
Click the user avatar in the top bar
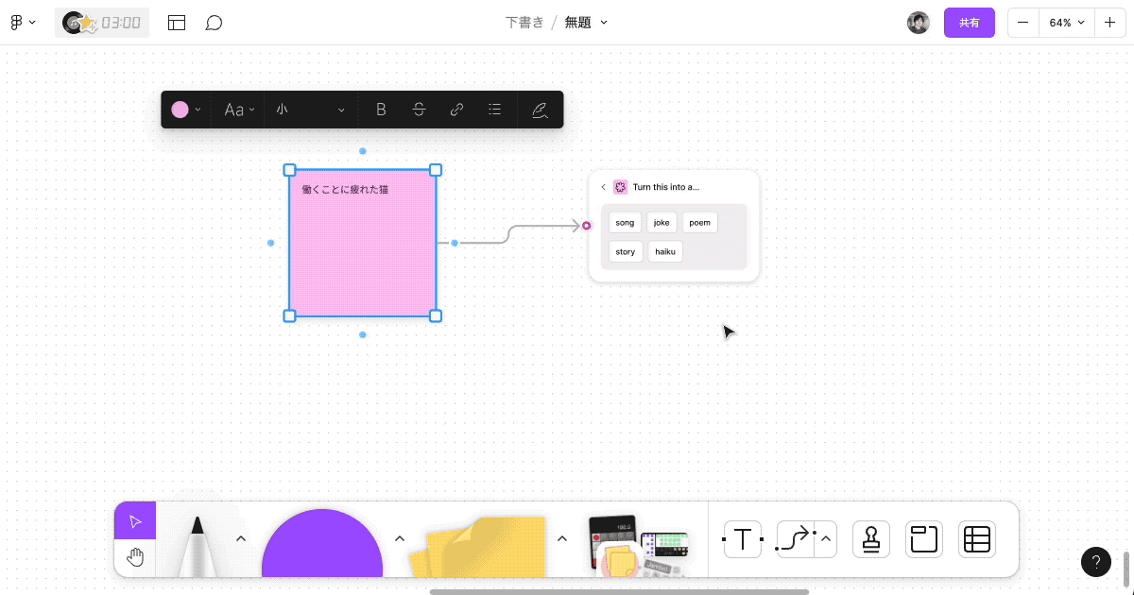919,22
